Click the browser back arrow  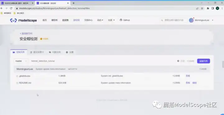[x=2, y=8]
